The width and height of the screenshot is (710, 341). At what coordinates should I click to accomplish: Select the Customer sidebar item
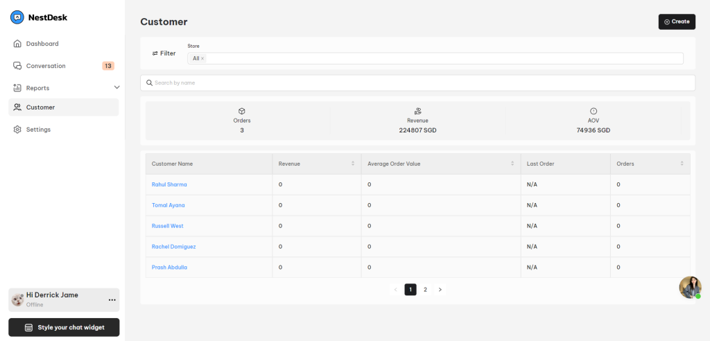click(x=64, y=107)
